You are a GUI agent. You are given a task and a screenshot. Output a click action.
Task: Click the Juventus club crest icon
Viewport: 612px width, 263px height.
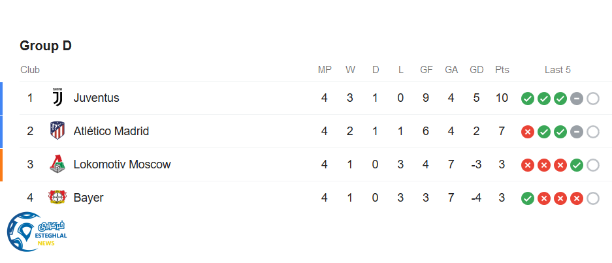tap(57, 98)
